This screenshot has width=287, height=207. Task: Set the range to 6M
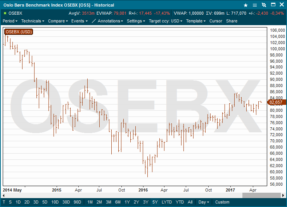[118, 202]
